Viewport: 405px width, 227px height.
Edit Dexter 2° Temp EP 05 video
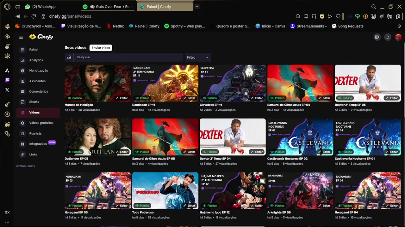point(392,98)
